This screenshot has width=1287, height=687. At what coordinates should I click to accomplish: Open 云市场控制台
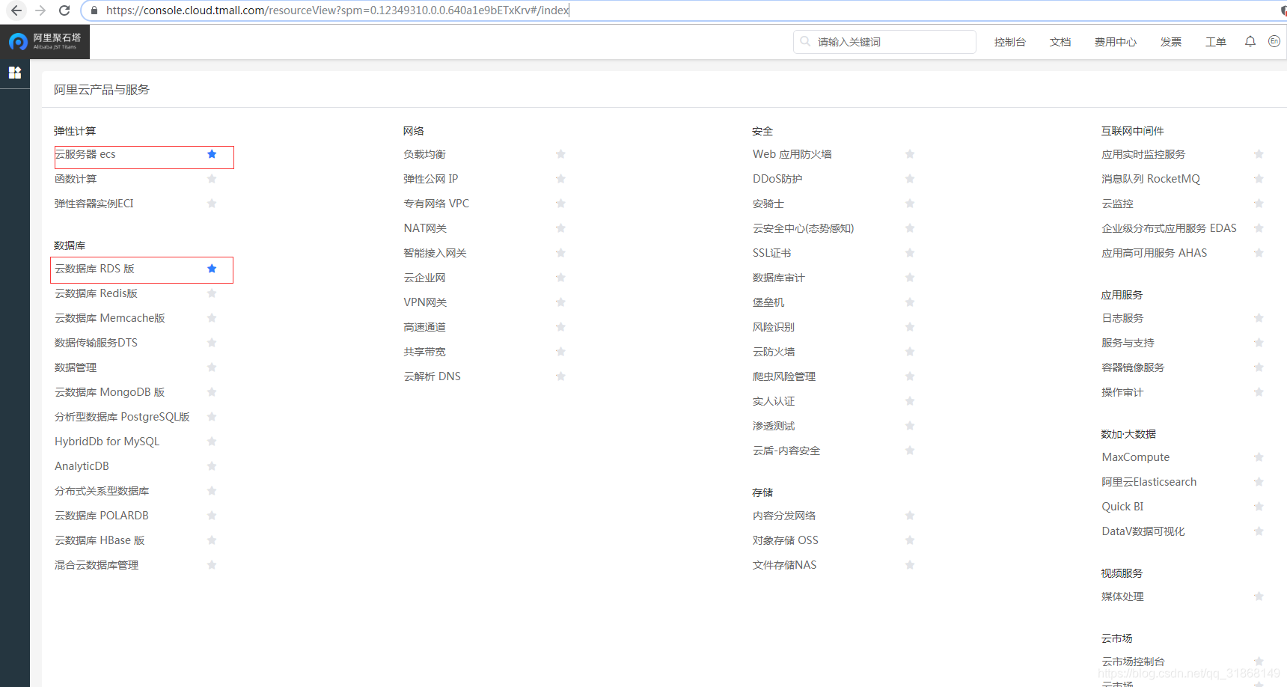1133,662
